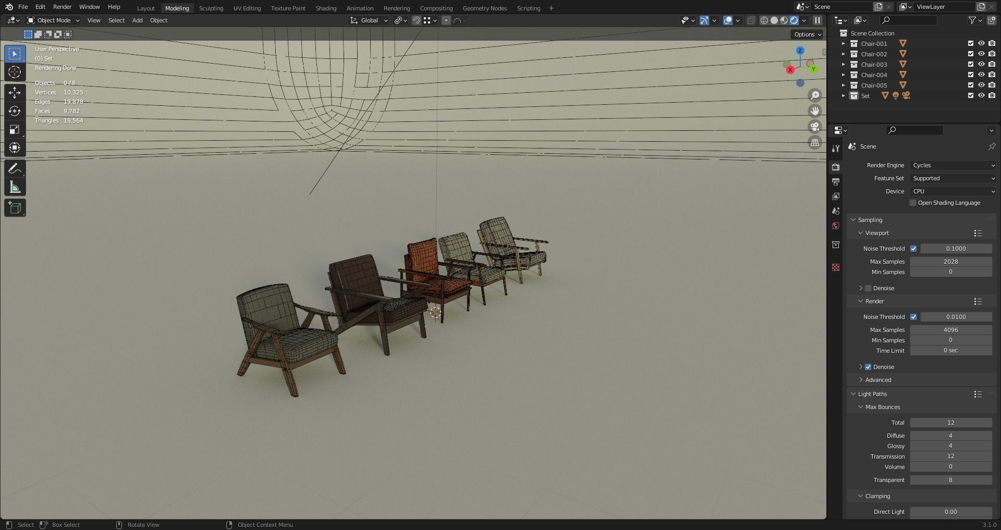Toggle camera view icon
Image resolution: width=1001 pixels, height=530 pixels.
click(x=814, y=127)
